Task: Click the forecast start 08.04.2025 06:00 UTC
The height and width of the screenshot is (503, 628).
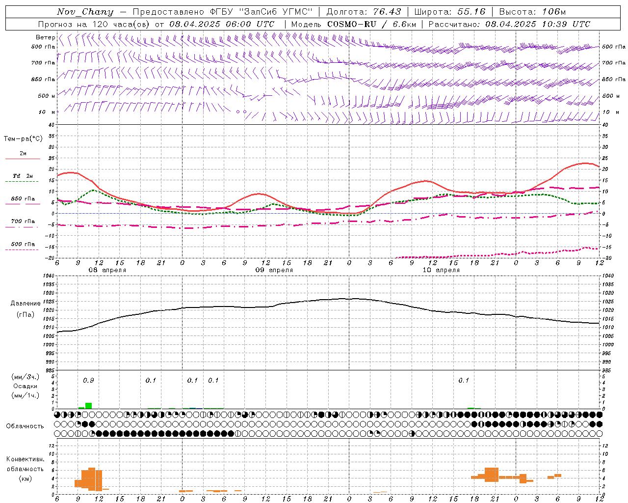Action: coord(222,24)
